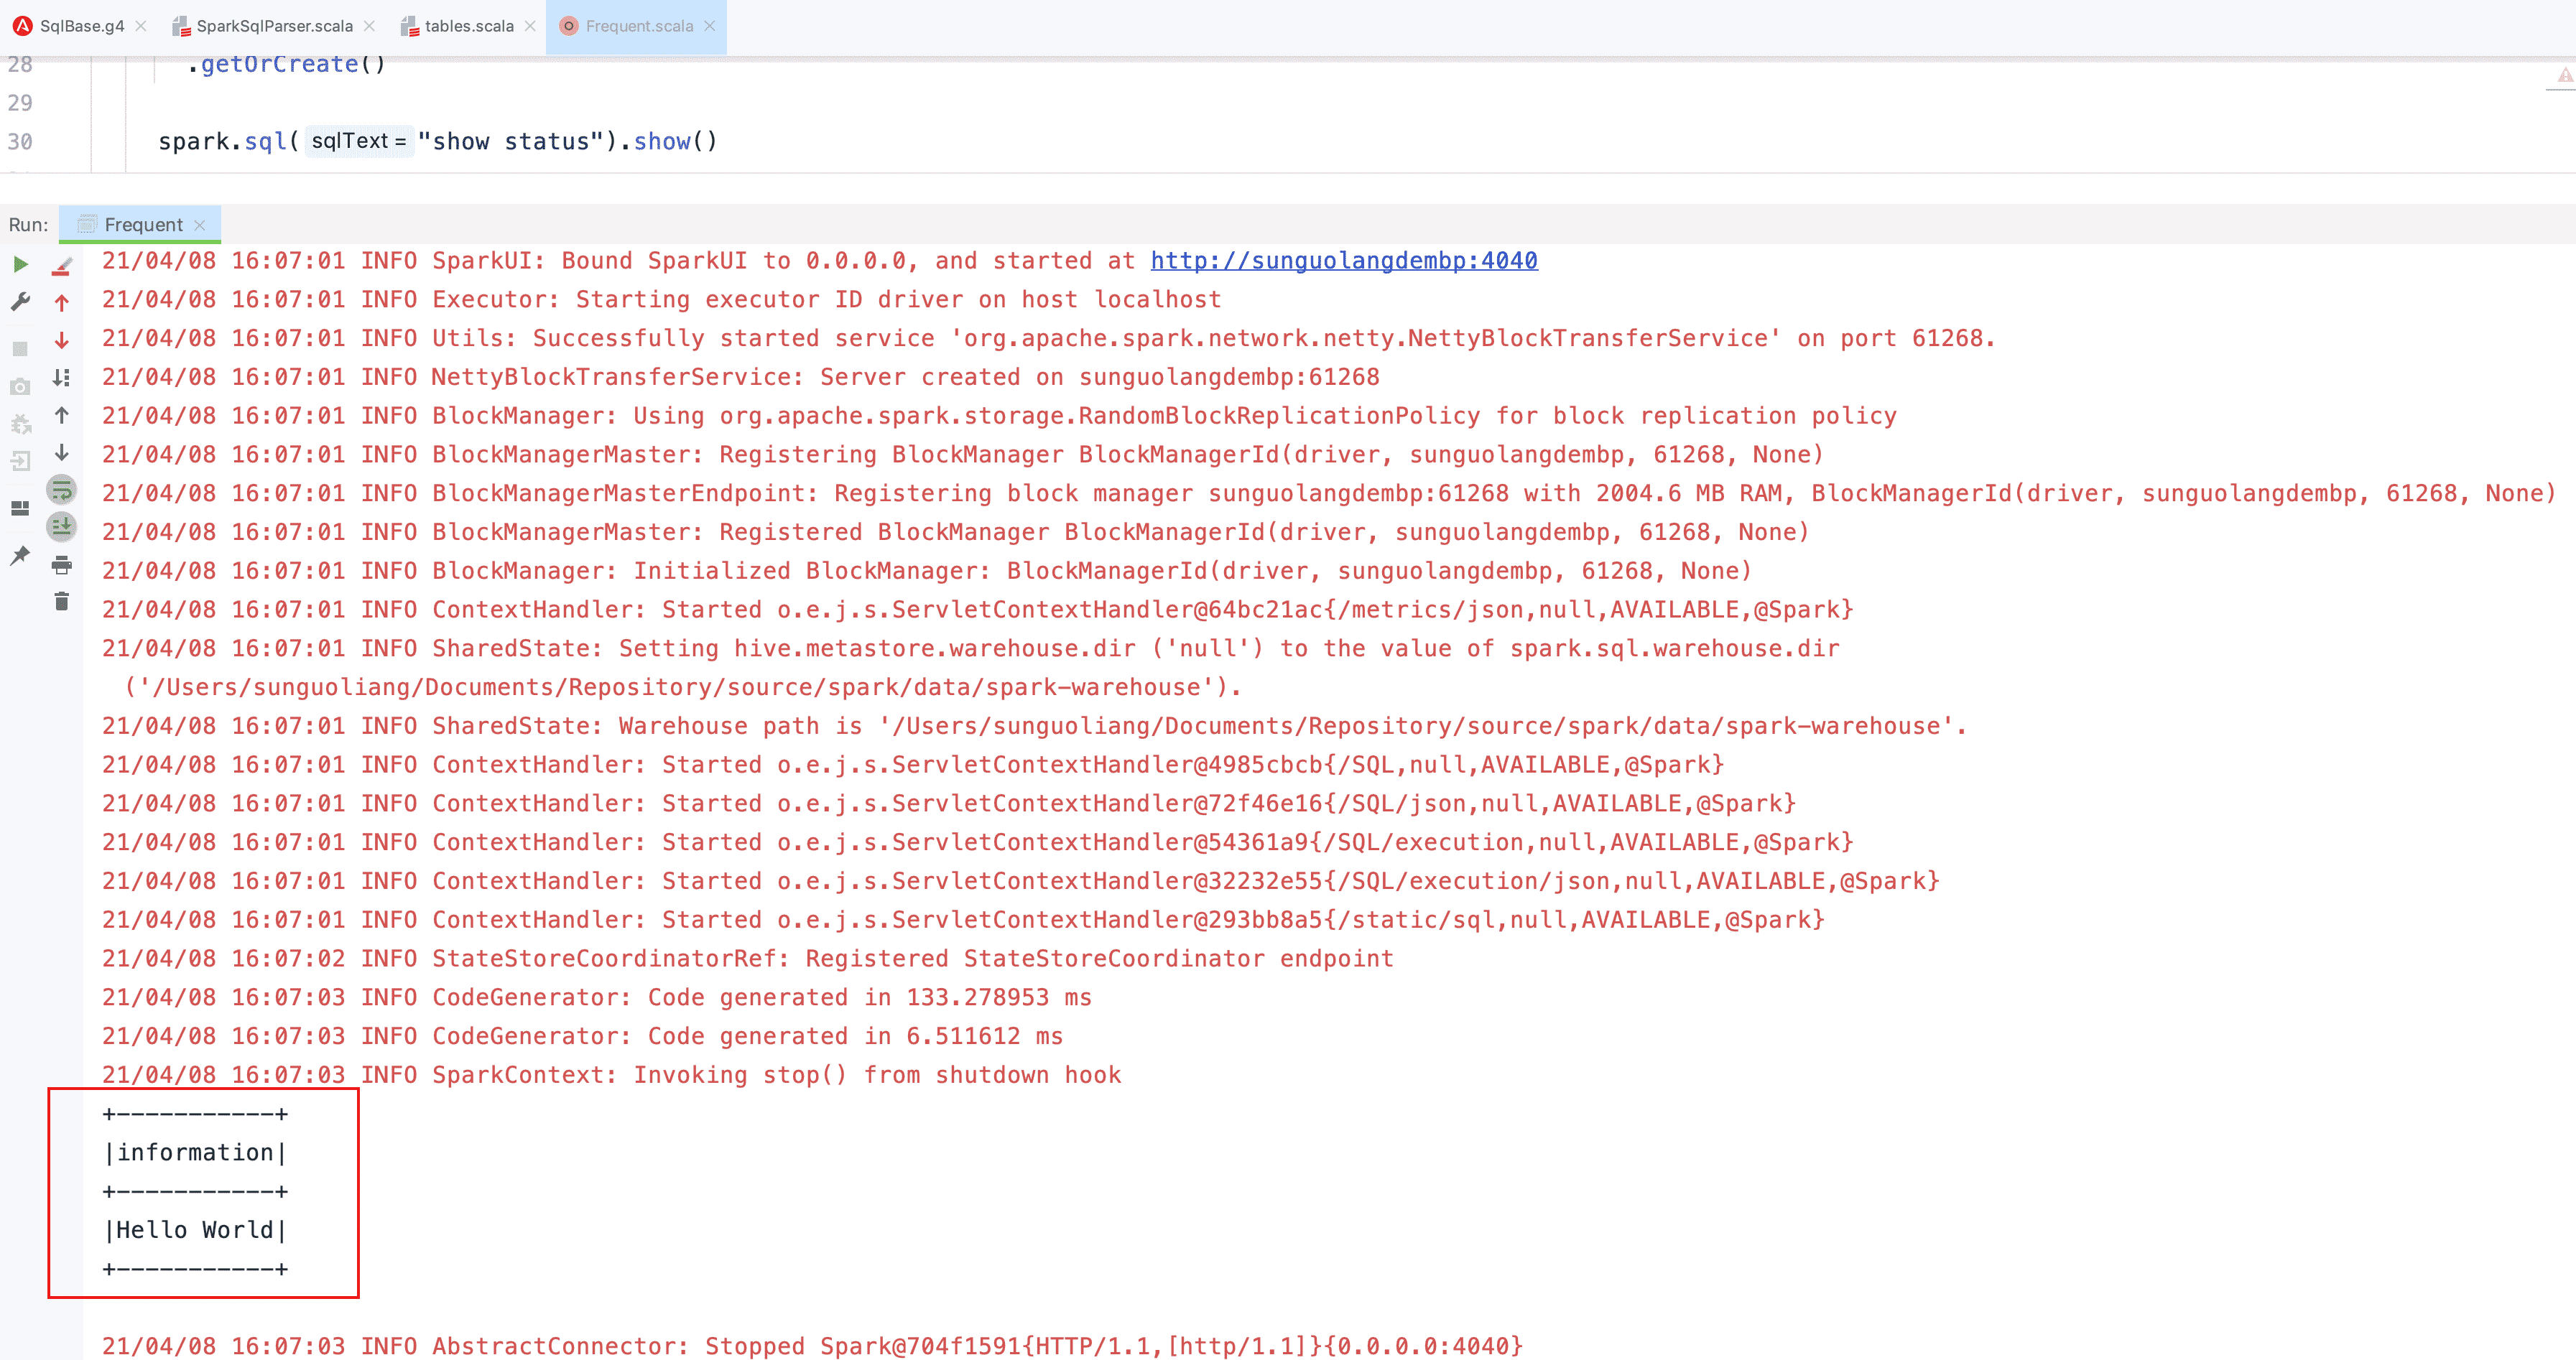Open the http://sunguolangdembp:4040 Spark UI link

click(1344, 261)
